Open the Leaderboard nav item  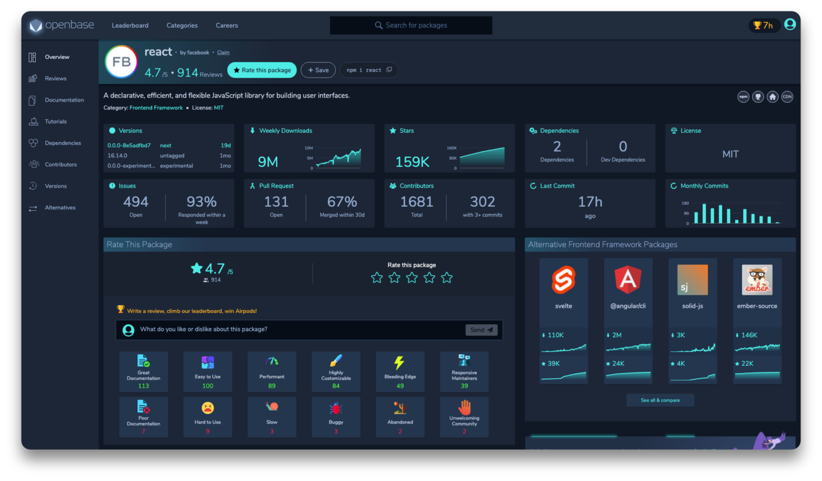point(130,25)
